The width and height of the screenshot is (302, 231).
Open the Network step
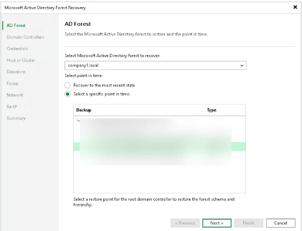tap(15, 95)
